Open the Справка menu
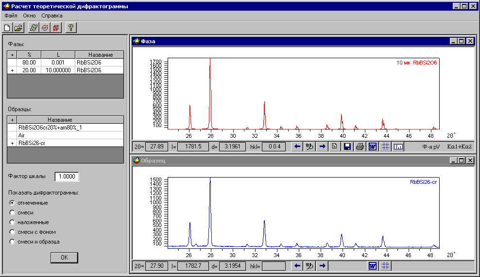 [51, 16]
